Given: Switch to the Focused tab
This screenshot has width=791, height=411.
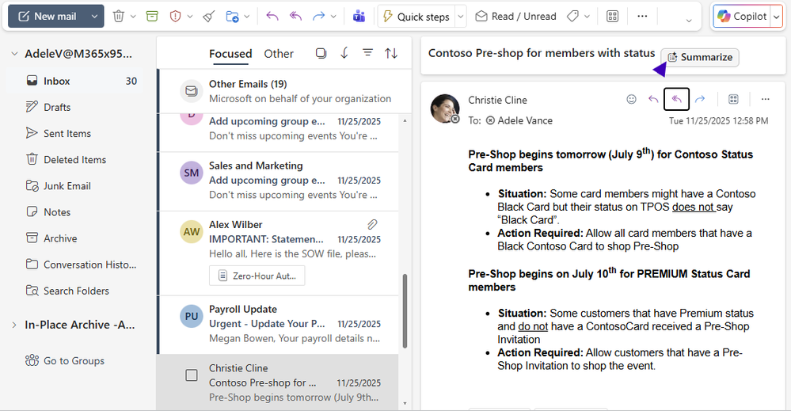Looking at the screenshot, I should (230, 54).
